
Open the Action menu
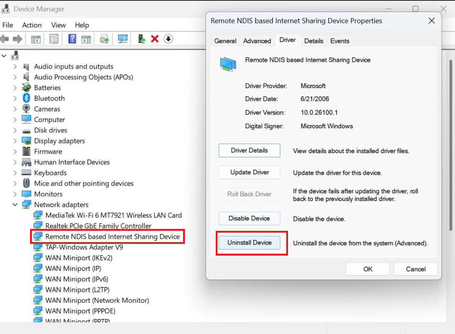click(x=32, y=25)
